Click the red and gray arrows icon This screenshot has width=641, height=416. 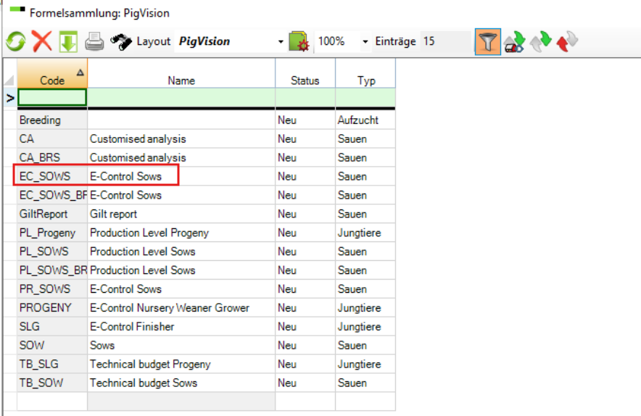click(x=567, y=42)
